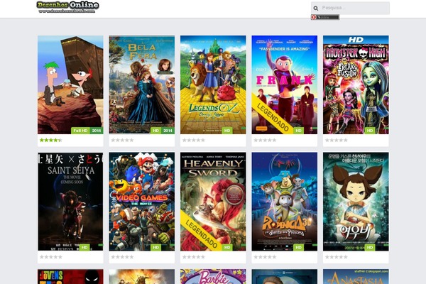Click the star rating under Video Games
Image resolution: width=426 pixels, height=284 pixels.
click(x=122, y=257)
